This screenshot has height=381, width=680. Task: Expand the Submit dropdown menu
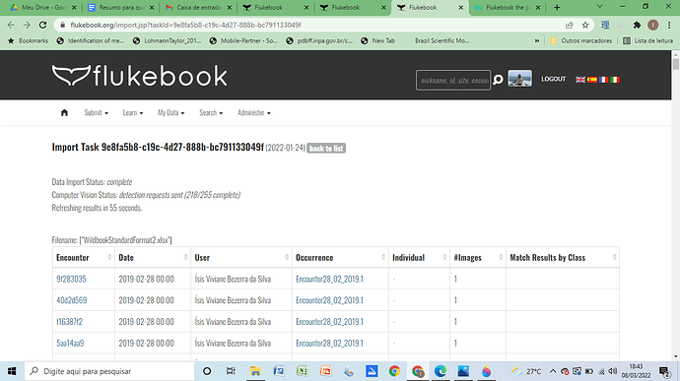tap(96, 112)
